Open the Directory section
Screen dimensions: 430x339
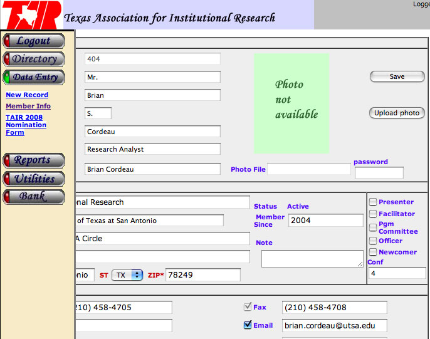(x=34, y=59)
